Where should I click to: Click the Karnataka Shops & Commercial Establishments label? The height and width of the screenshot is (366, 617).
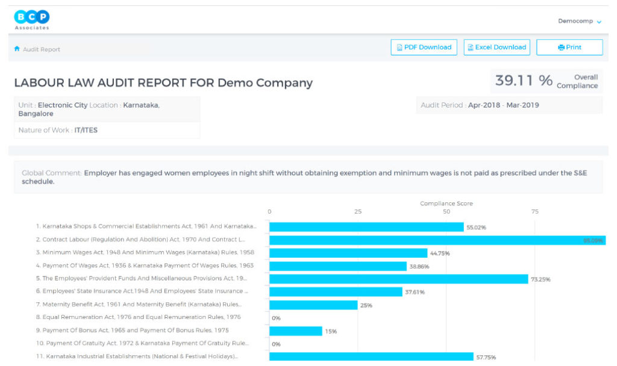(x=146, y=226)
